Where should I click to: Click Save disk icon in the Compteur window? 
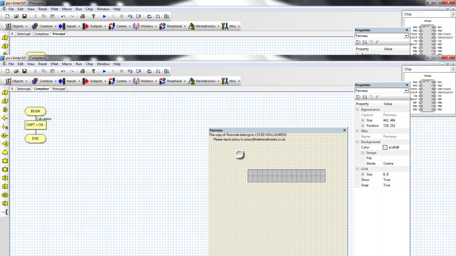pos(25,71)
